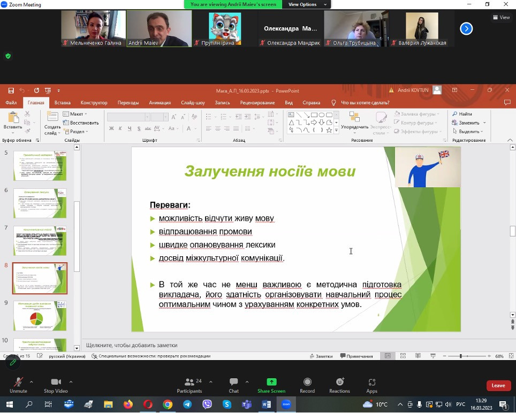Click the red Leave button

point(498,385)
